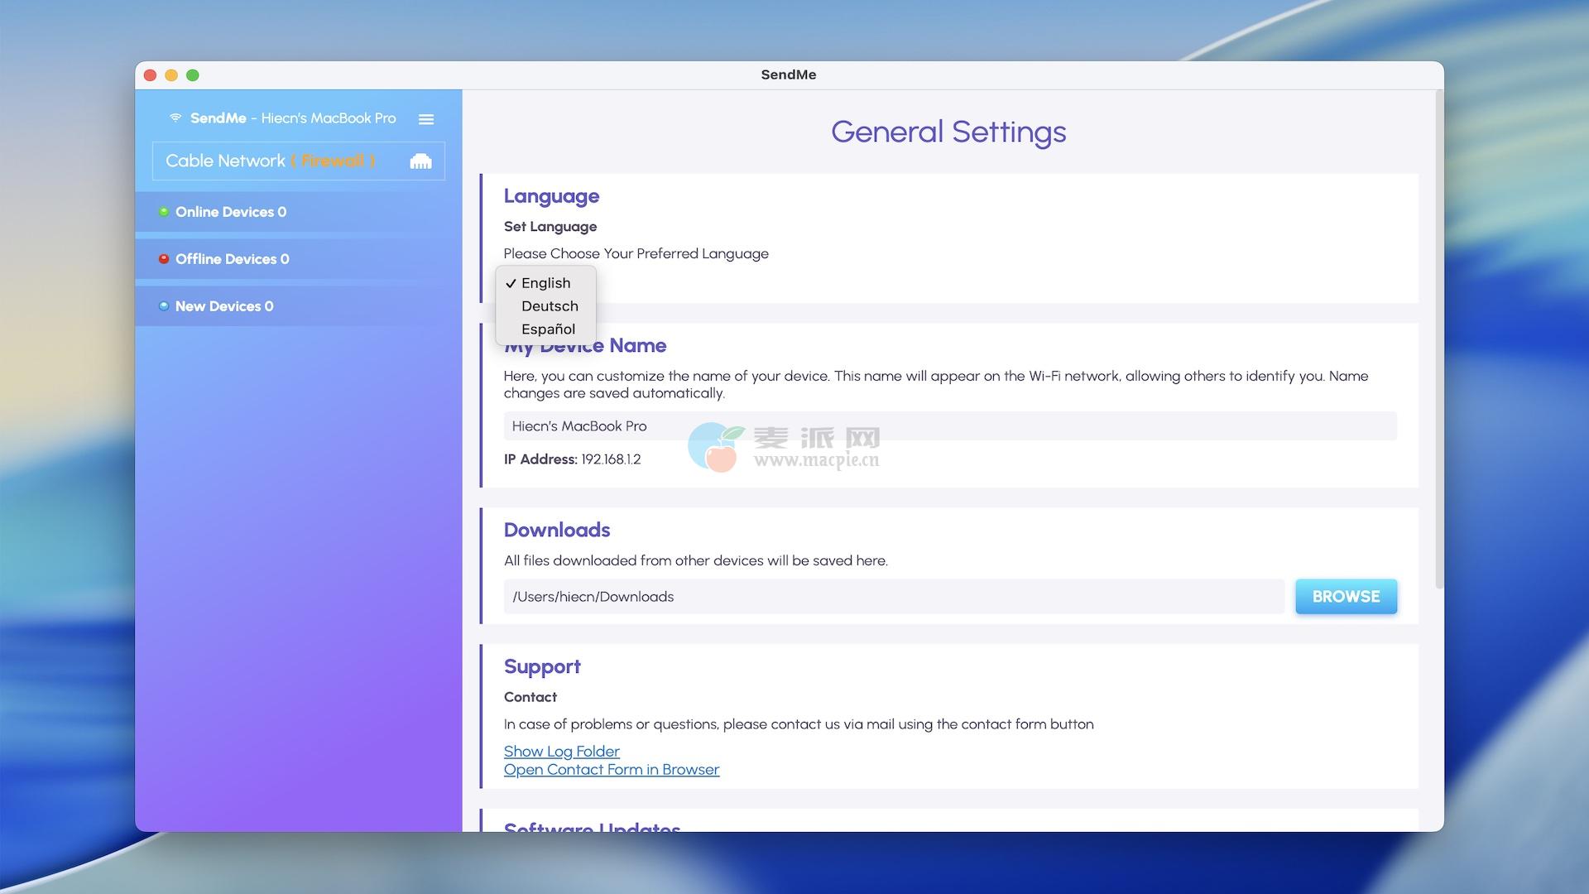Click the red Offline Devices status dot
Viewport: 1589px width, 894px height.
click(x=164, y=259)
